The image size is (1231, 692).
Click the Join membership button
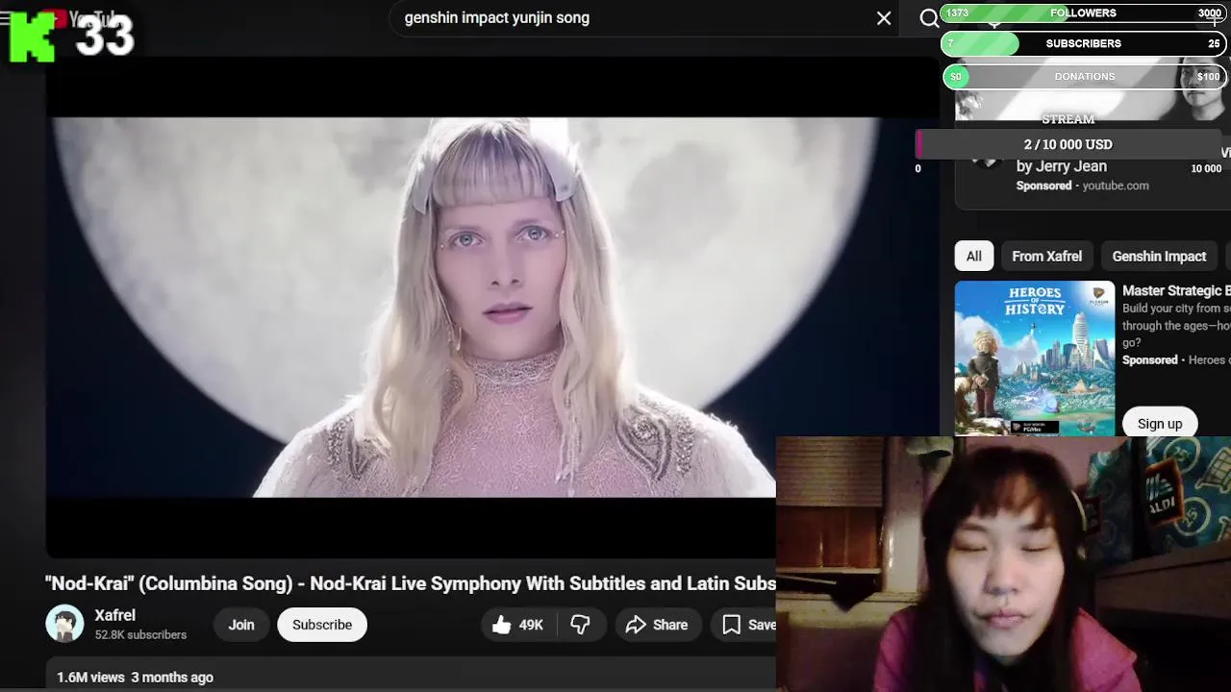click(x=241, y=625)
